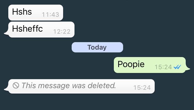Click the 11:43 timestamp

pyautogui.click(x=50, y=15)
